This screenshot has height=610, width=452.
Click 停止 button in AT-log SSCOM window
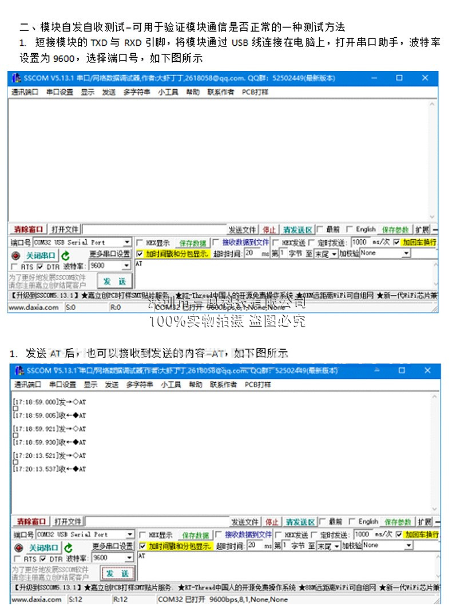pyautogui.click(x=272, y=522)
